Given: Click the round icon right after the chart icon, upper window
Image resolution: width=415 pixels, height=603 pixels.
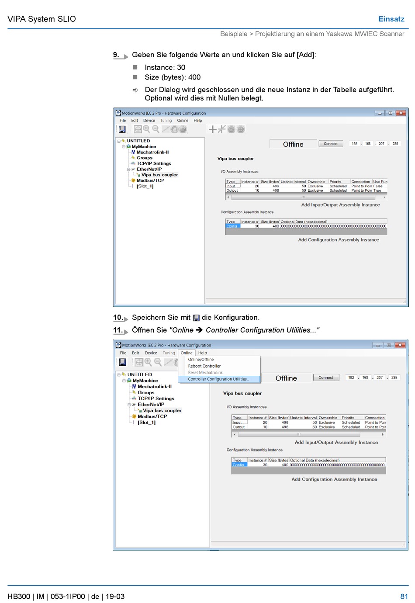Looking at the screenshot, I should click(174, 129).
